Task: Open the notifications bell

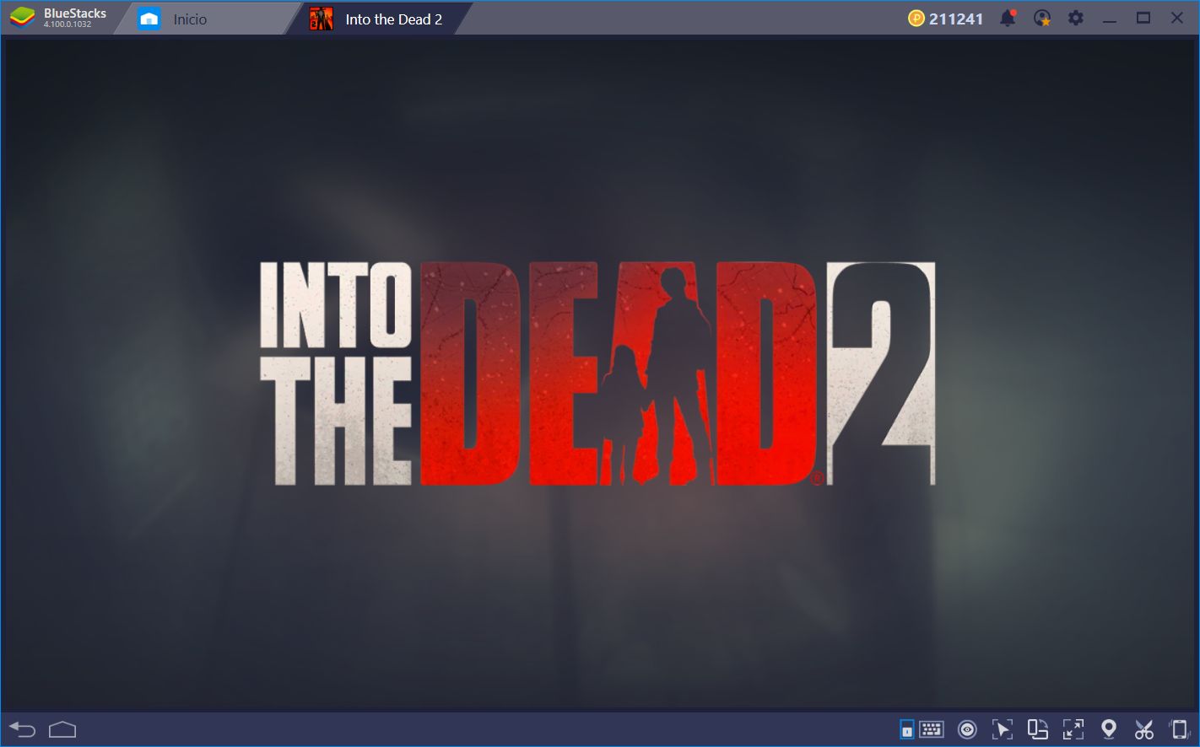Action: (1008, 18)
